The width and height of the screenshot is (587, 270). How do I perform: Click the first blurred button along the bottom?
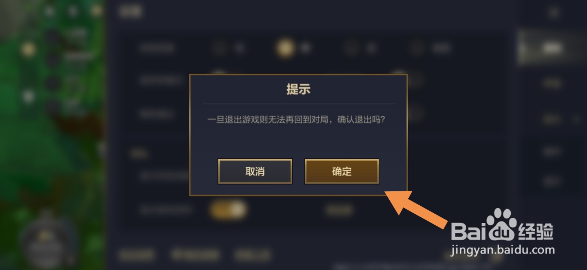coord(136,255)
